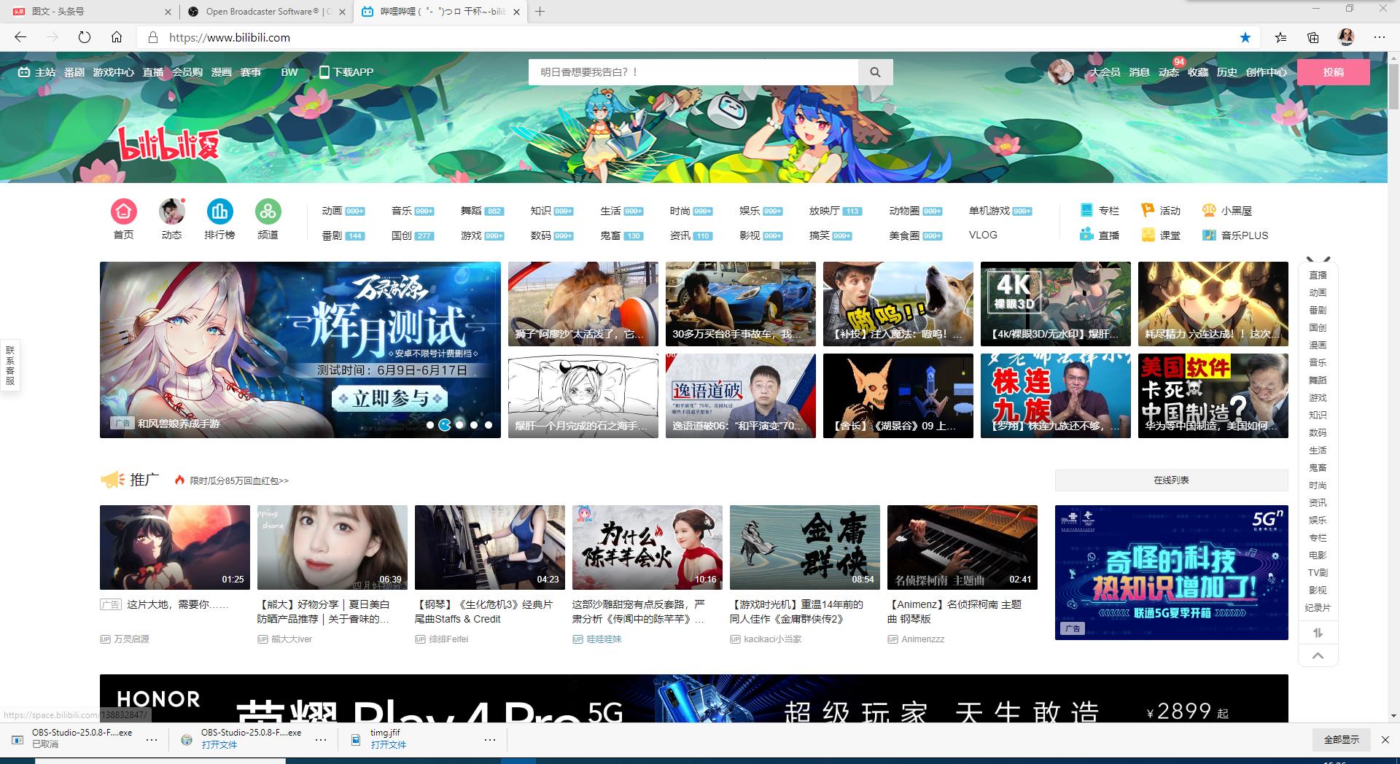Click the search magnifier button

(875, 72)
